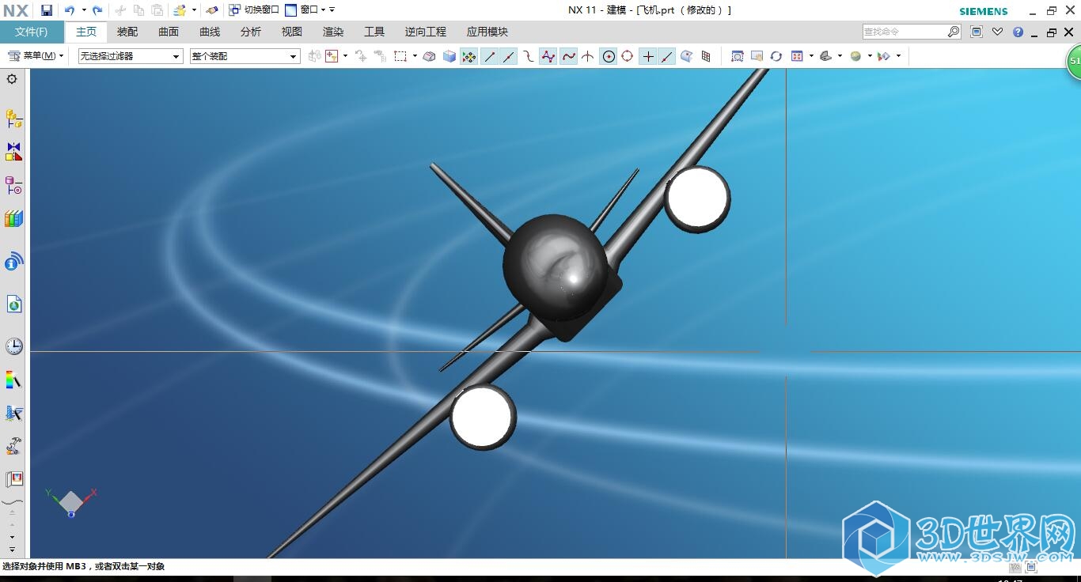
Task: Switch to the 分析 analysis tab
Action: pyautogui.click(x=251, y=32)
